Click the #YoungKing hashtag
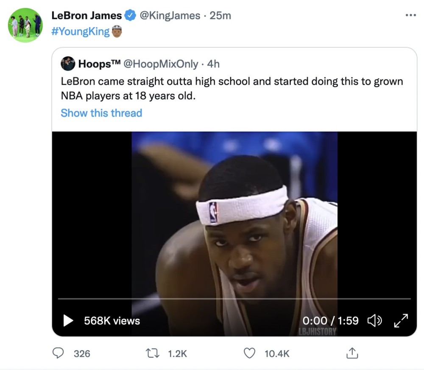Viewport: 424px width, 370px height. tap(80, 31)
